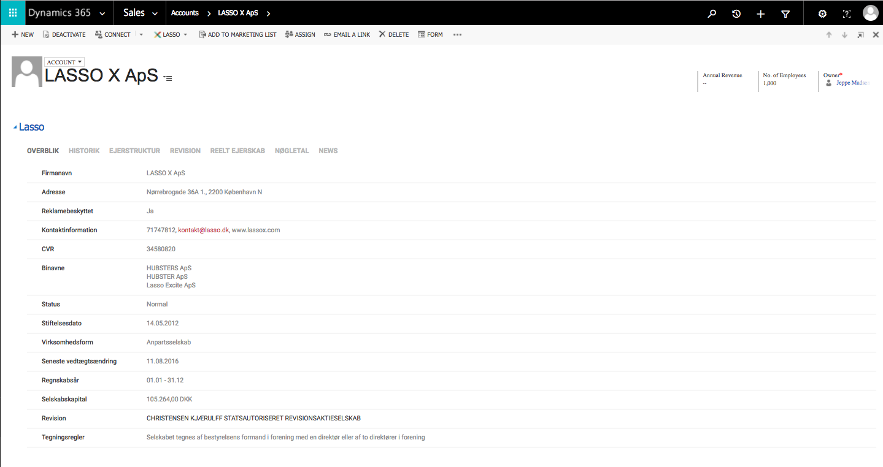Click Stiftelsesdato value 14.05.2012
The width and height of the screenshot is (883, 467).
[x=163, y=323]
